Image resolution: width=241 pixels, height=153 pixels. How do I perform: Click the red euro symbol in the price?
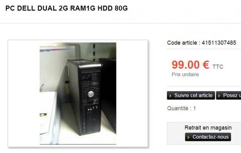206,65
